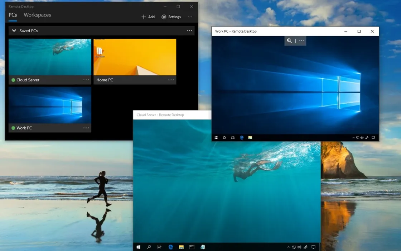Open the more options menu next to Settings
Screen dimensions: 401x251
(x=190, y=17)
